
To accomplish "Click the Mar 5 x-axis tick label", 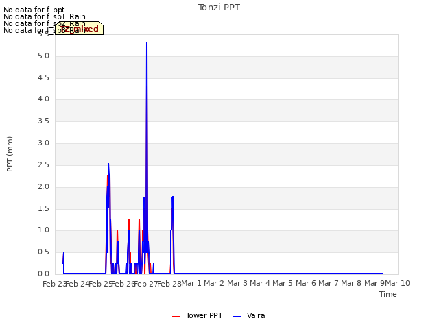I will point(283,283).
